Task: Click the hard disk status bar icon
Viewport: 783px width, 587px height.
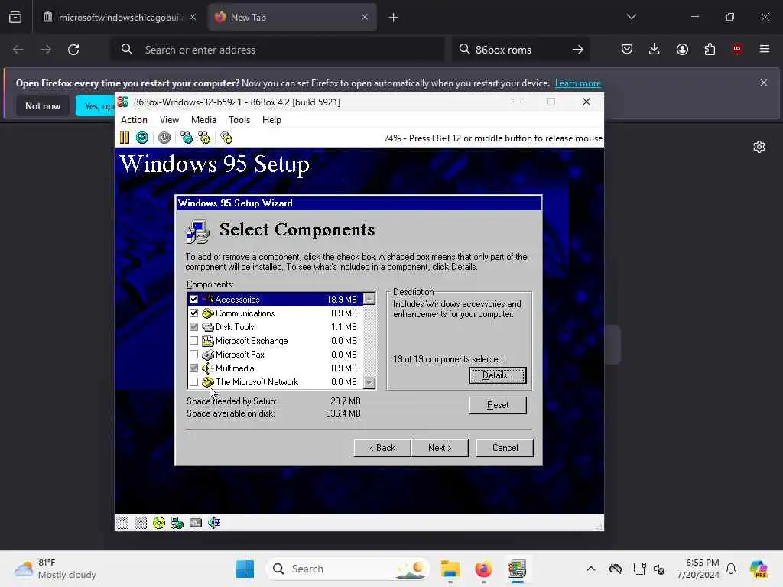Action: pyautogui.click(x=196, y=523)
